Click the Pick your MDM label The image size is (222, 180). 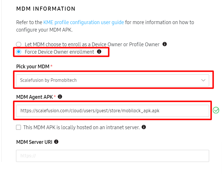[33, 67]
